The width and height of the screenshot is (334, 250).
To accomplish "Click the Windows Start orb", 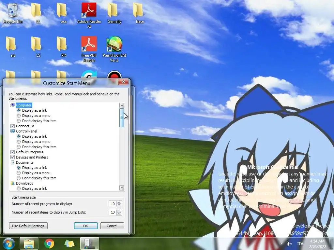I will 9,243.
